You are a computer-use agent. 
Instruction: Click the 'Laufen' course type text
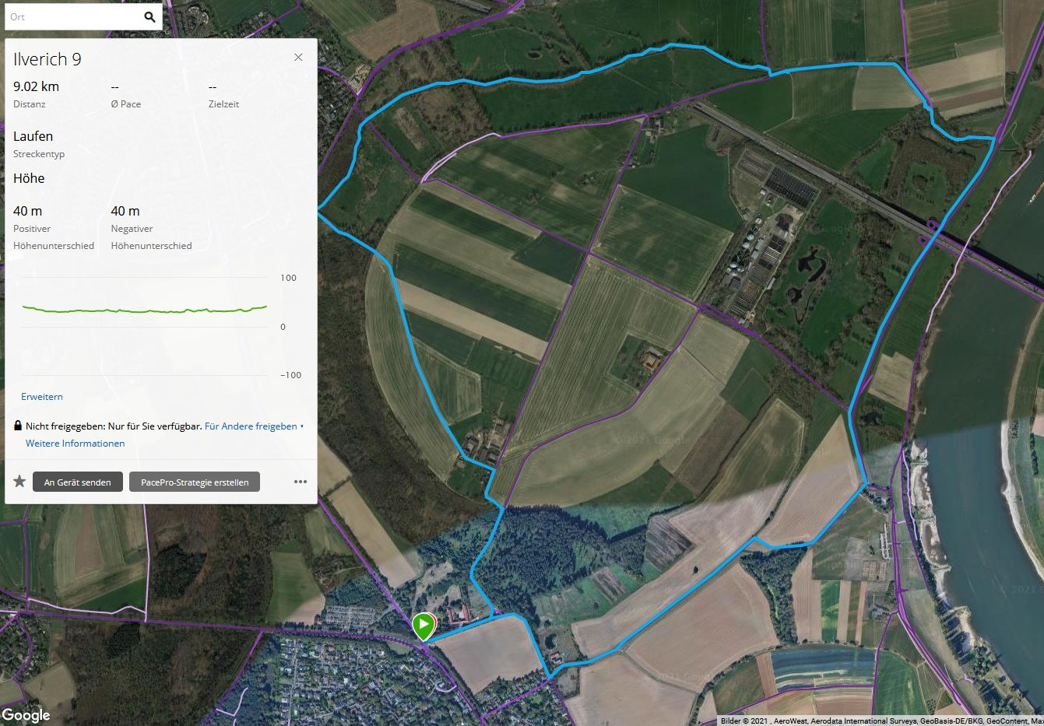33,136
